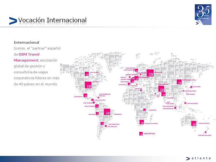
Task: Select the pink square above GSM India label
Action: [164, 94]
